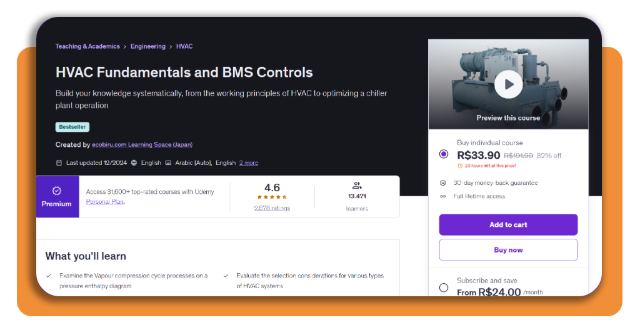Open the Personal Plan link
This screenshot has width=640, height=335.
tap(105, 202)
